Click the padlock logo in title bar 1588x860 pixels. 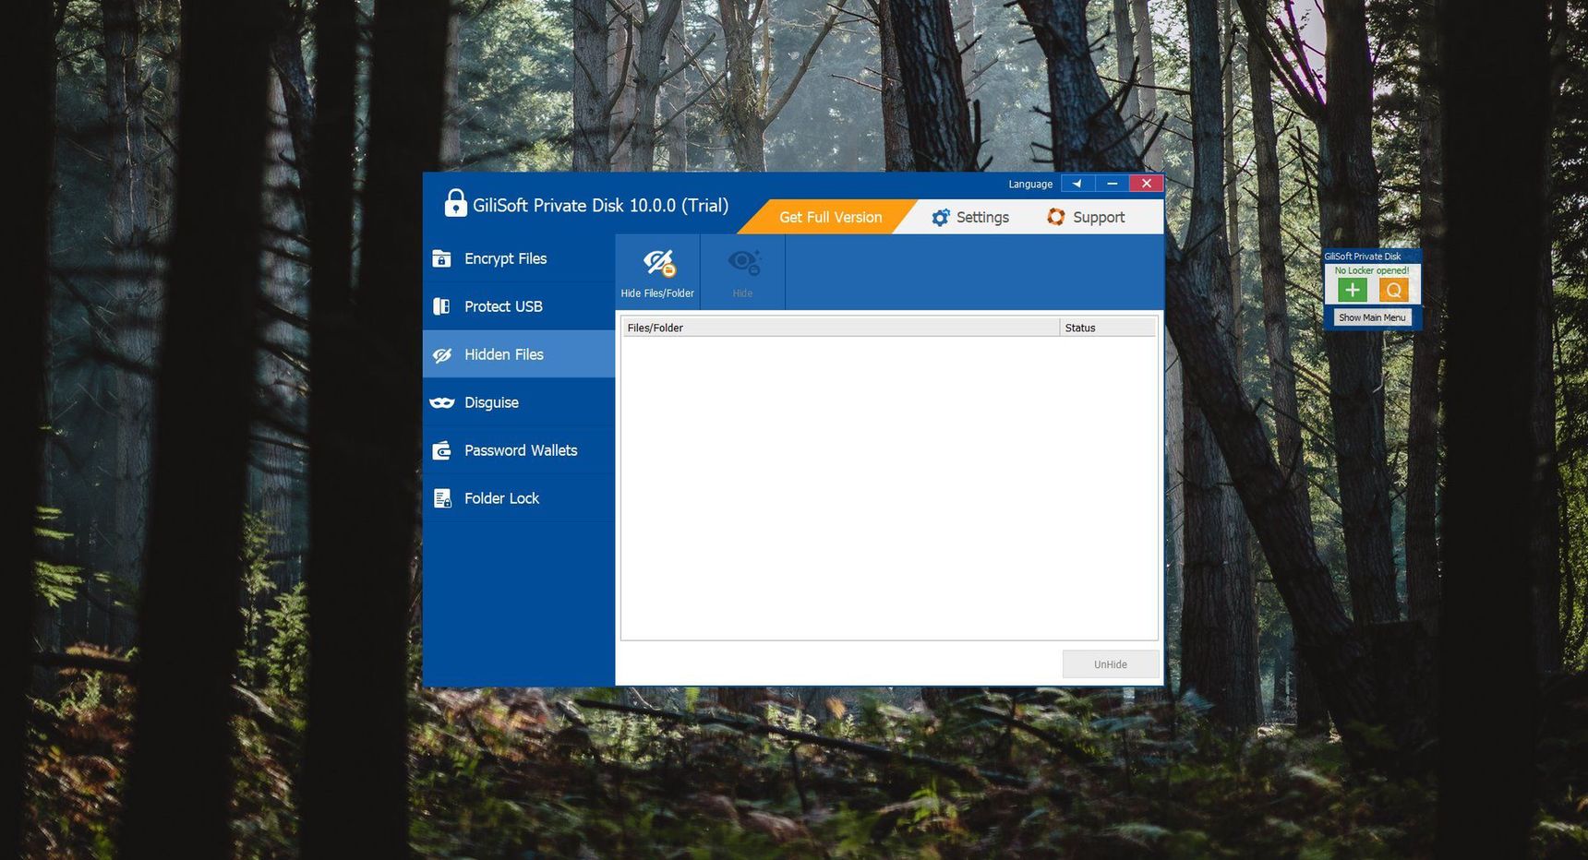(455, 203)
